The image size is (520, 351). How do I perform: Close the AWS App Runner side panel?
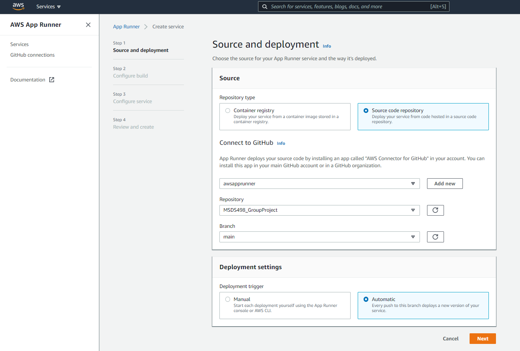click(88, 25)
